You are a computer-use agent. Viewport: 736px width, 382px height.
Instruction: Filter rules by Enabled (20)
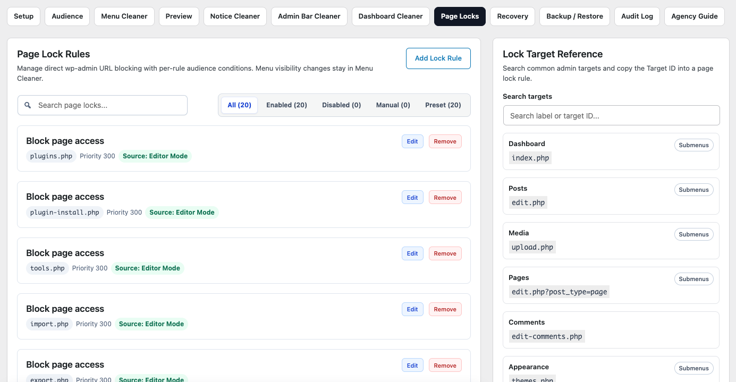[x=287, y=105]
